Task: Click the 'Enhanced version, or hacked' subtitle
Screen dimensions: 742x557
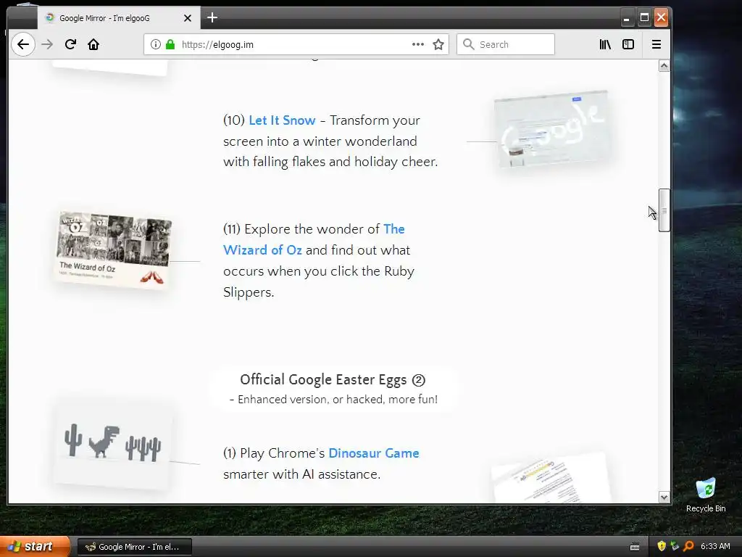Action: [x=333, y=400]
